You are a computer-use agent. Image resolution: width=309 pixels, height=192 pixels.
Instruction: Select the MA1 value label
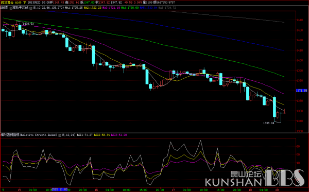74,8
